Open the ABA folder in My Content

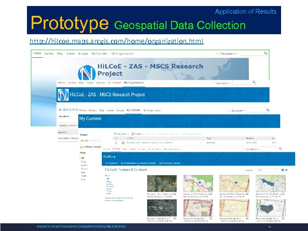point(85,141)
